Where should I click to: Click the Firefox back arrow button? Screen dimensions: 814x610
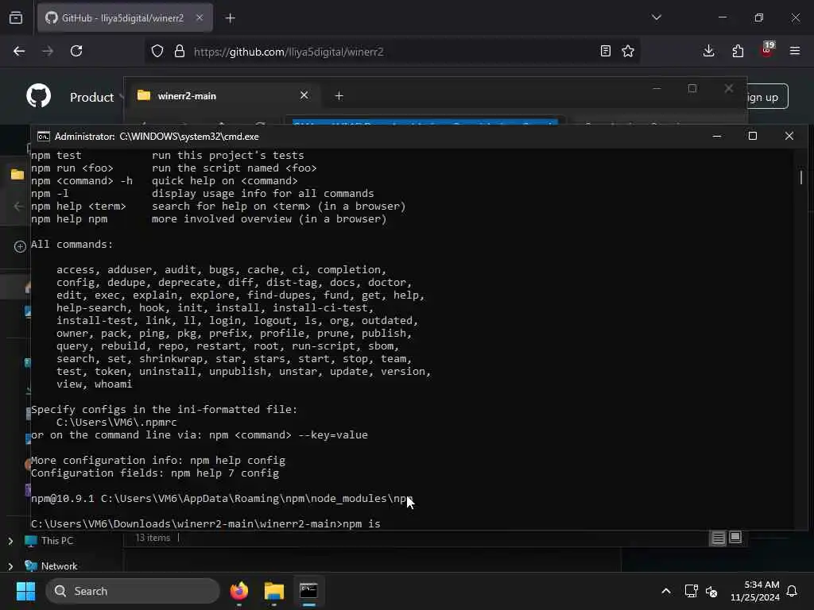19,52
